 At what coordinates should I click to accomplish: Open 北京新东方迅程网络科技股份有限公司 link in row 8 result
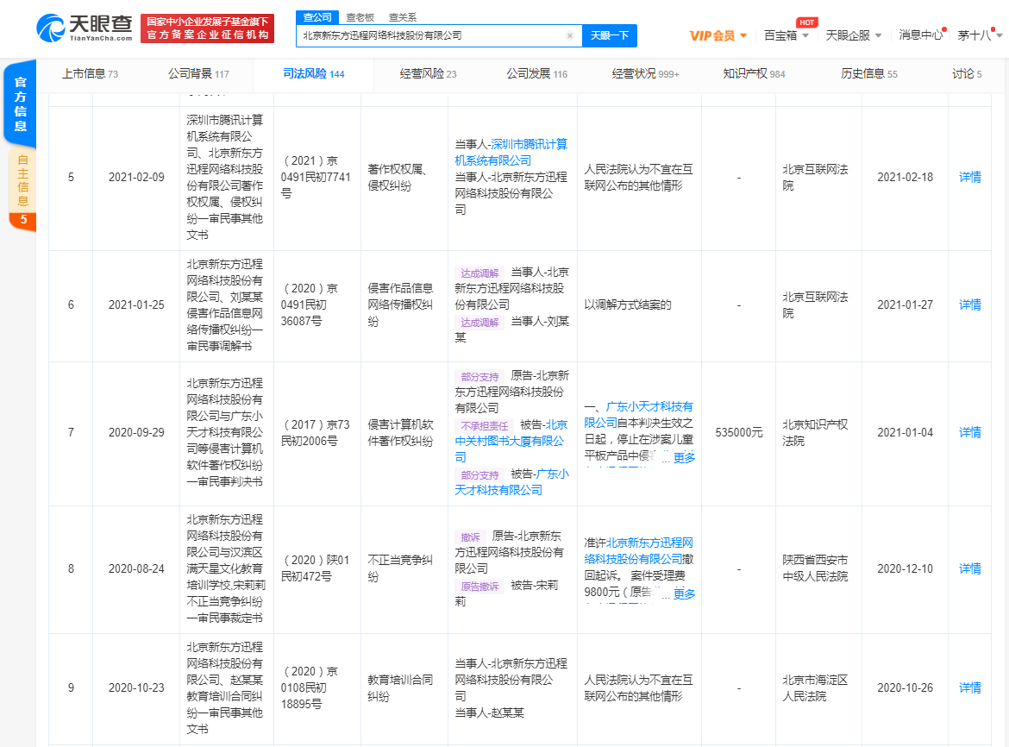pyautogui.click(x=638, y=550)
